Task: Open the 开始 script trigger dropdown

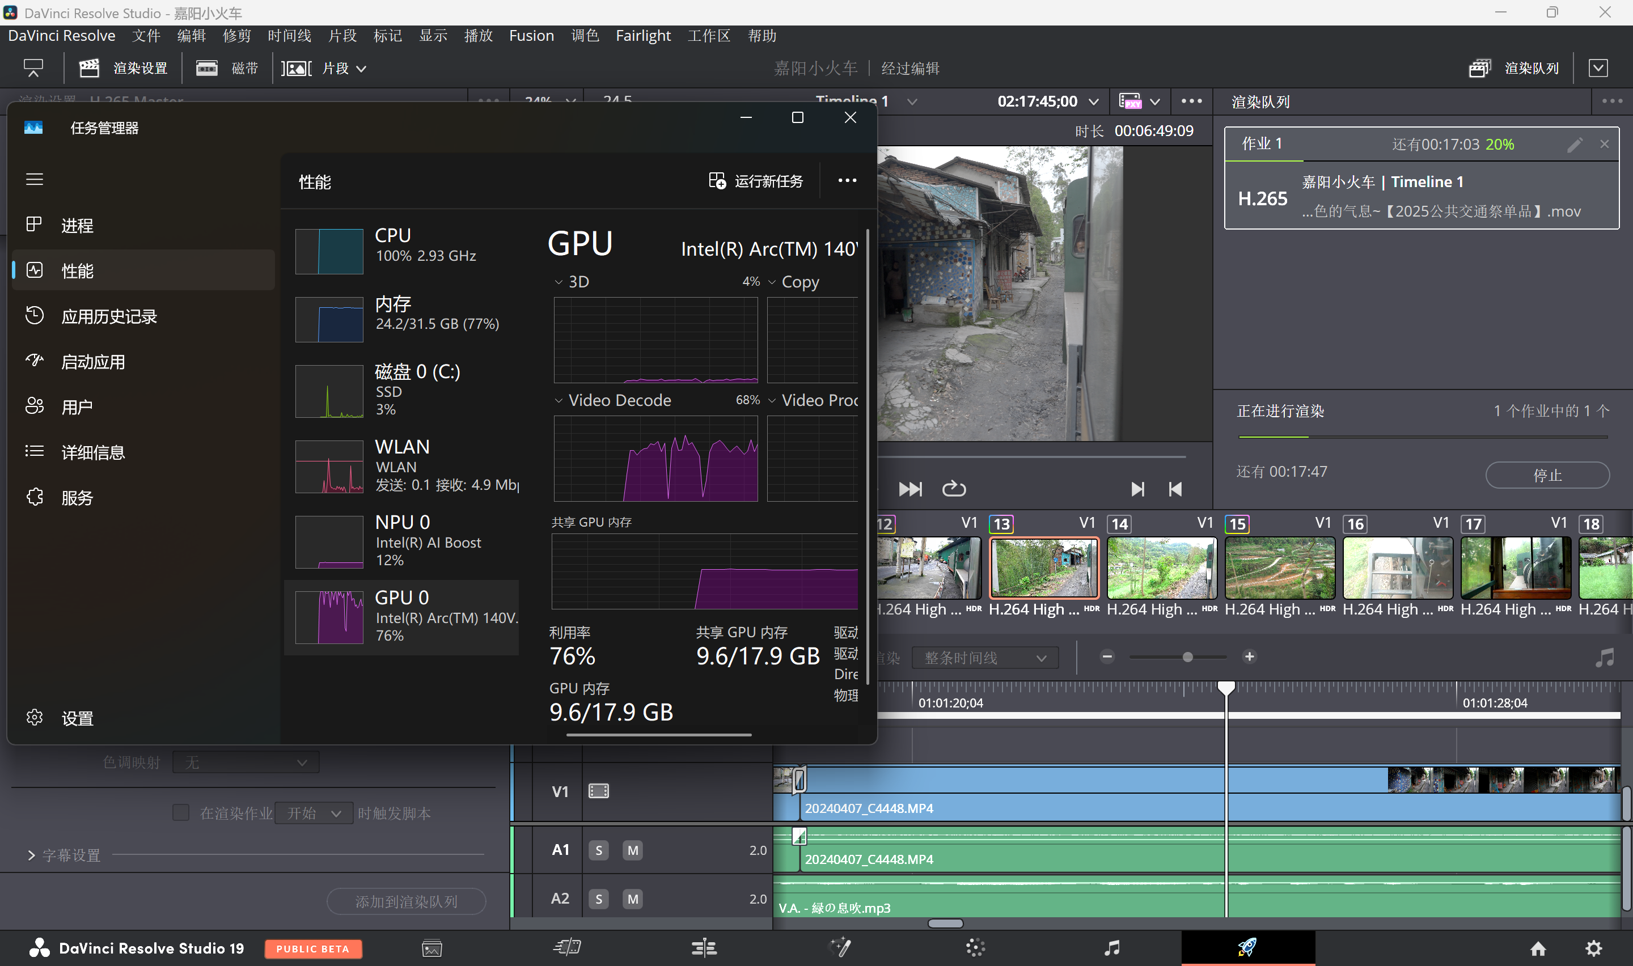Action: [314, 813]
